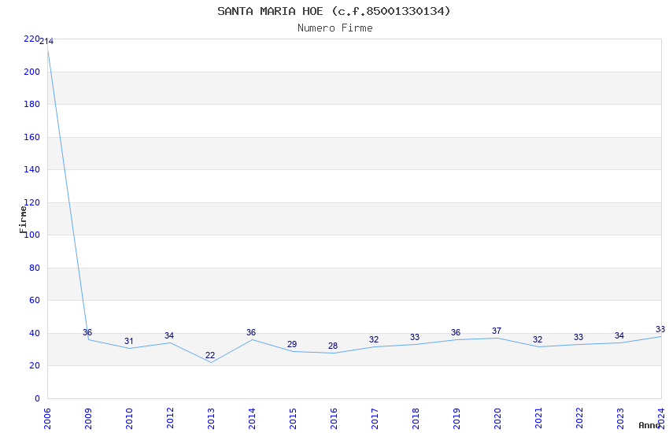Select the 32 data label above 2021
Screen dimensions: 669x433
click(538, 339)
